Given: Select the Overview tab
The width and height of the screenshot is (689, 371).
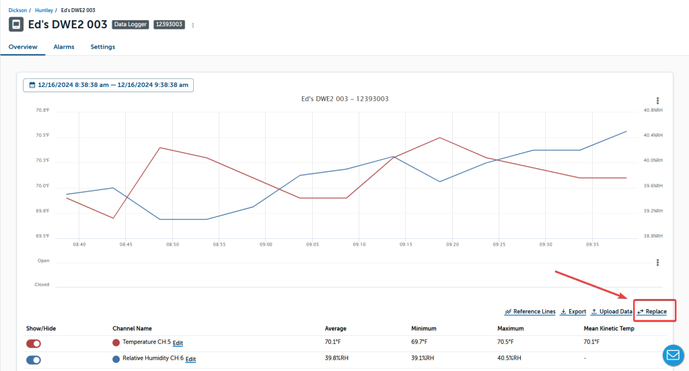Looking at the screenshot, I should click(x=23, y=47).
